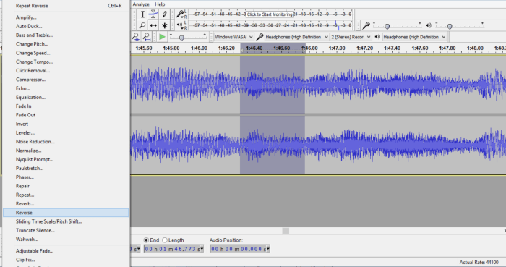Open the 2 (Stereo) recording channels dropdown
Viewport: 506px width, 267px height.
coord(351,37)
